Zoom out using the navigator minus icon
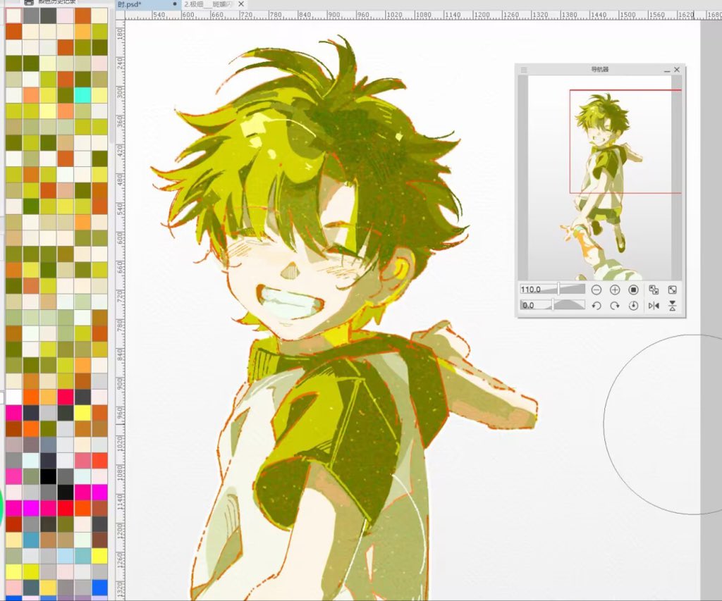The height and width of the screenshot is (601, 722). 596,290
